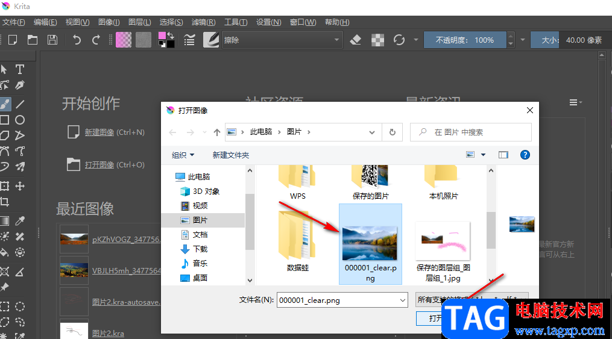Image resolution: width=612 pixels, height=339 pixels.
Task: Click the foreground/background color selector
Action: coord(166,40)
